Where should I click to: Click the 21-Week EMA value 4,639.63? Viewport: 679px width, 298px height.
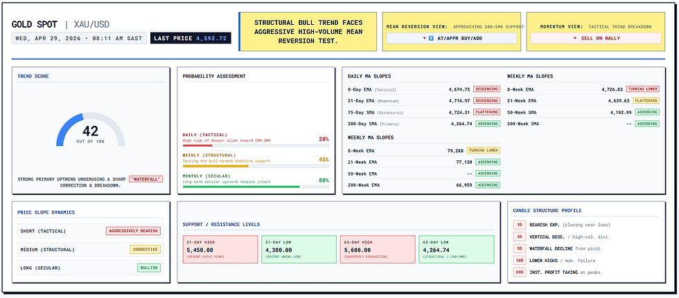[x=619, y=101]
